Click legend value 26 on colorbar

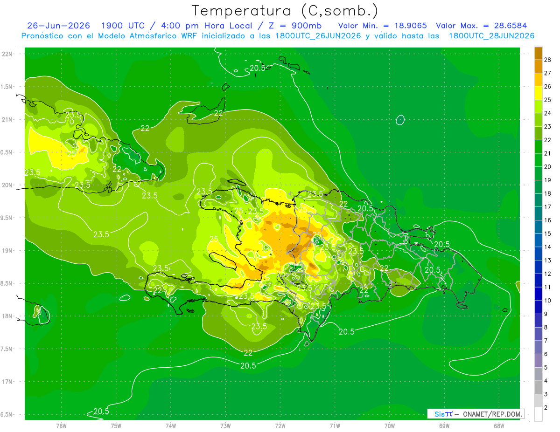coord(547,86)
